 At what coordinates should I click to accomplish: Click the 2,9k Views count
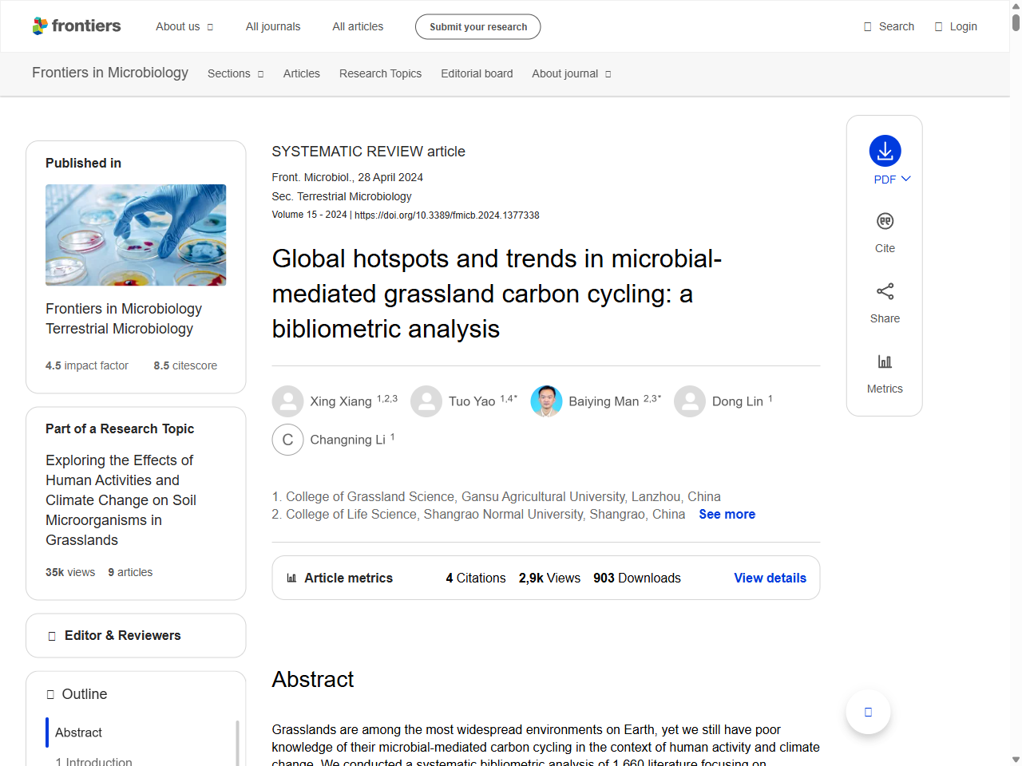(x=549, y=578)
